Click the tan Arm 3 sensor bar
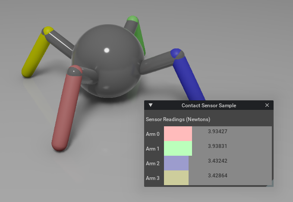The height and width of the screenshot is (202, 293). (x=176, y=178)
